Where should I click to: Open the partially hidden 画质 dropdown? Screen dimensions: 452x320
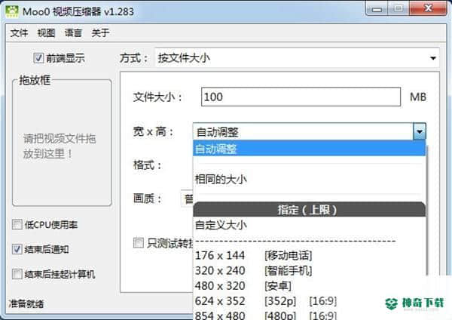point(187,198)
